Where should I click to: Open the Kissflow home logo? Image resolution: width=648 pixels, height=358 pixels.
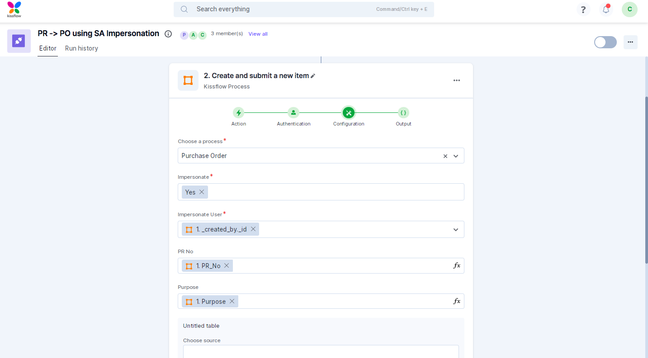point(14,9)
